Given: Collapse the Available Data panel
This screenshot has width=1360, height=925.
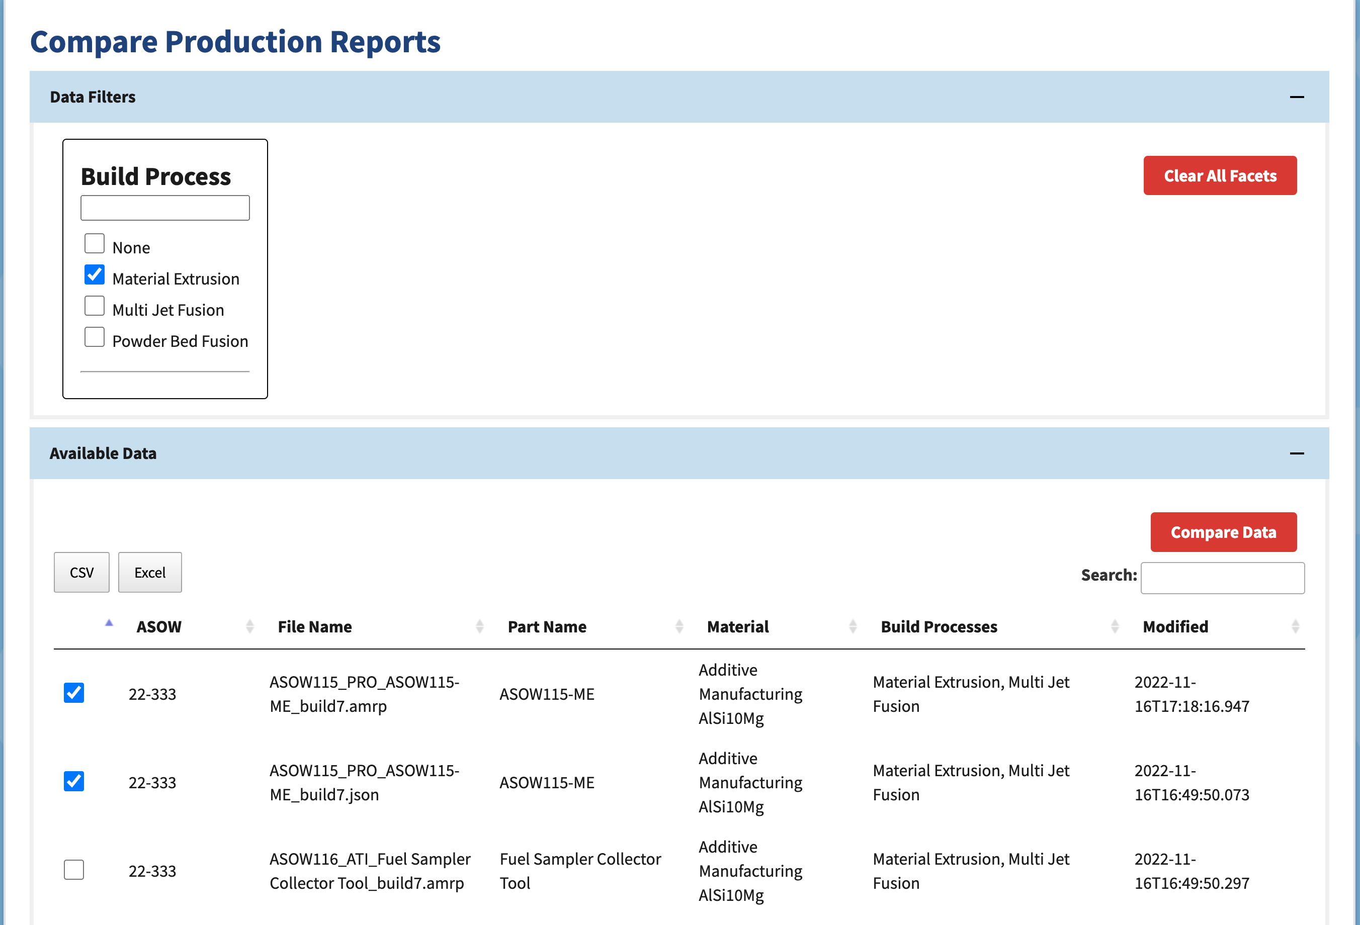Looking at the screenshot, I should point(1296,453).
